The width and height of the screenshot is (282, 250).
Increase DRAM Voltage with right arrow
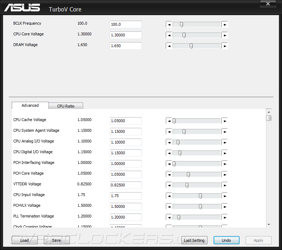click(225, 46)
